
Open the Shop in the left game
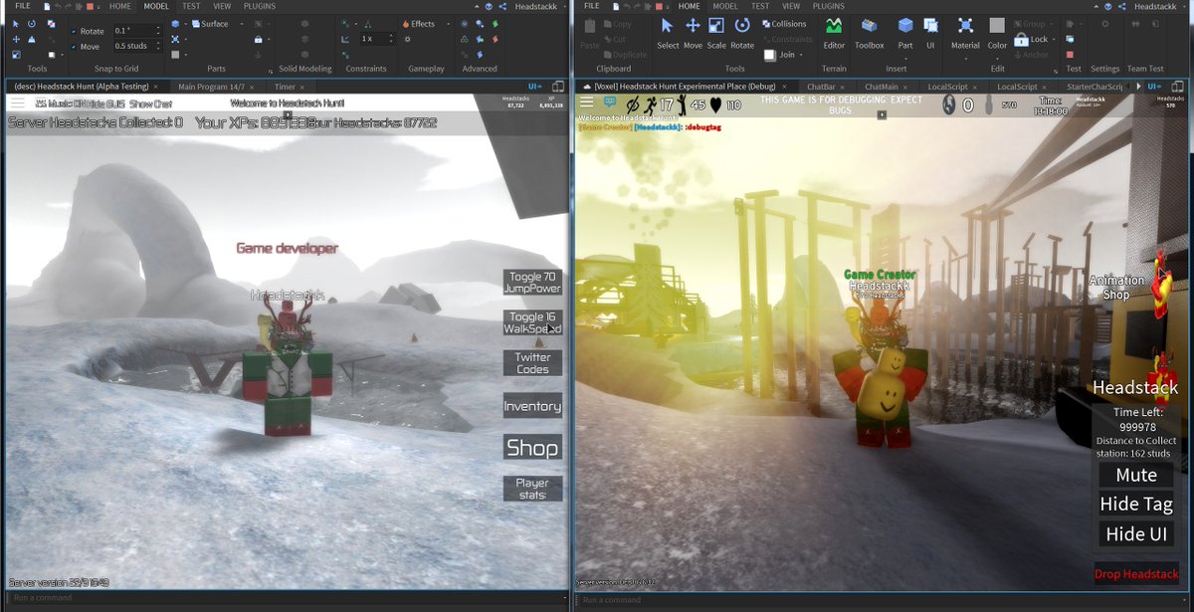pos(532,448)
